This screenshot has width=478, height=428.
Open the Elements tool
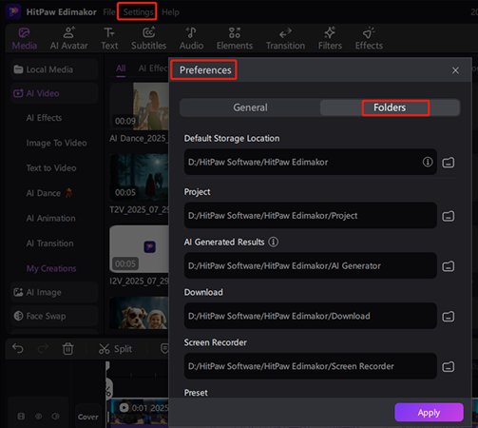(x=235, y=39)
